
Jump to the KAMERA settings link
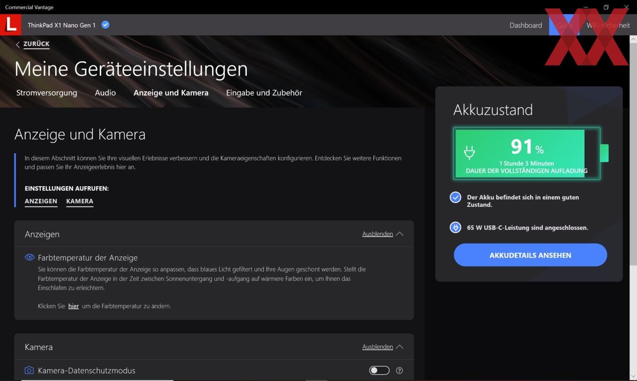coord(80,201)
